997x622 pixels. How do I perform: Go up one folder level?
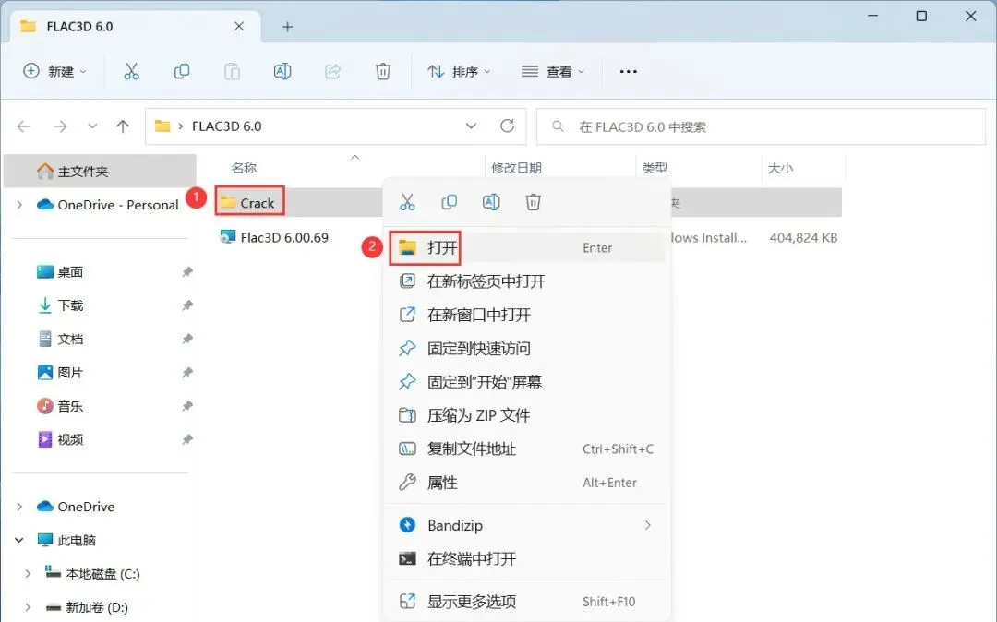[123, 126]
